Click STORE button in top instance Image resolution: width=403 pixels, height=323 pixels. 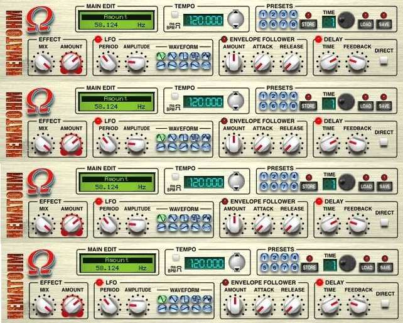pos(308,25)
